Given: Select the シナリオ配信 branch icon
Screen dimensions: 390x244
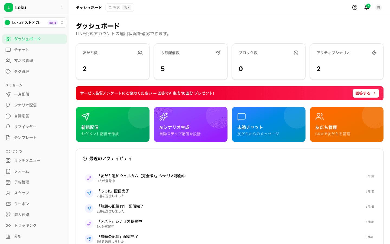Looking at the screenshot, I should (8, 105).
